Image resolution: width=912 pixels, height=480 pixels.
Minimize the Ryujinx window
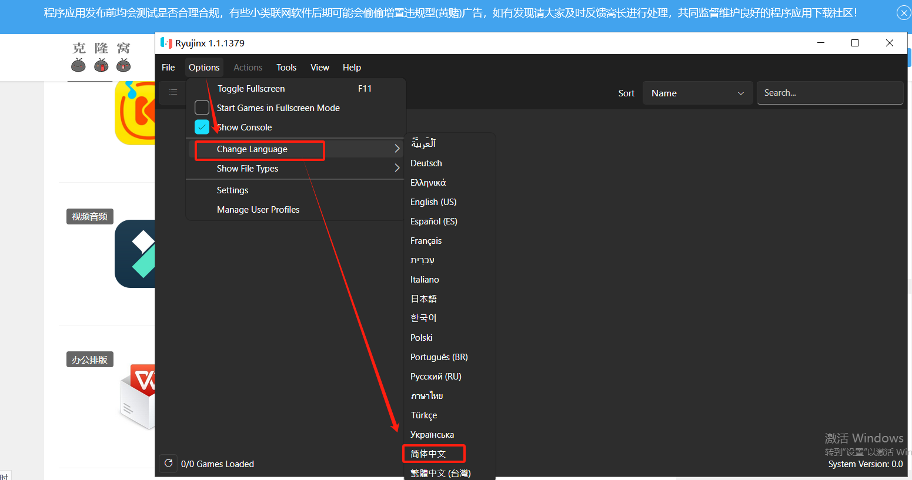click(821, 43)
